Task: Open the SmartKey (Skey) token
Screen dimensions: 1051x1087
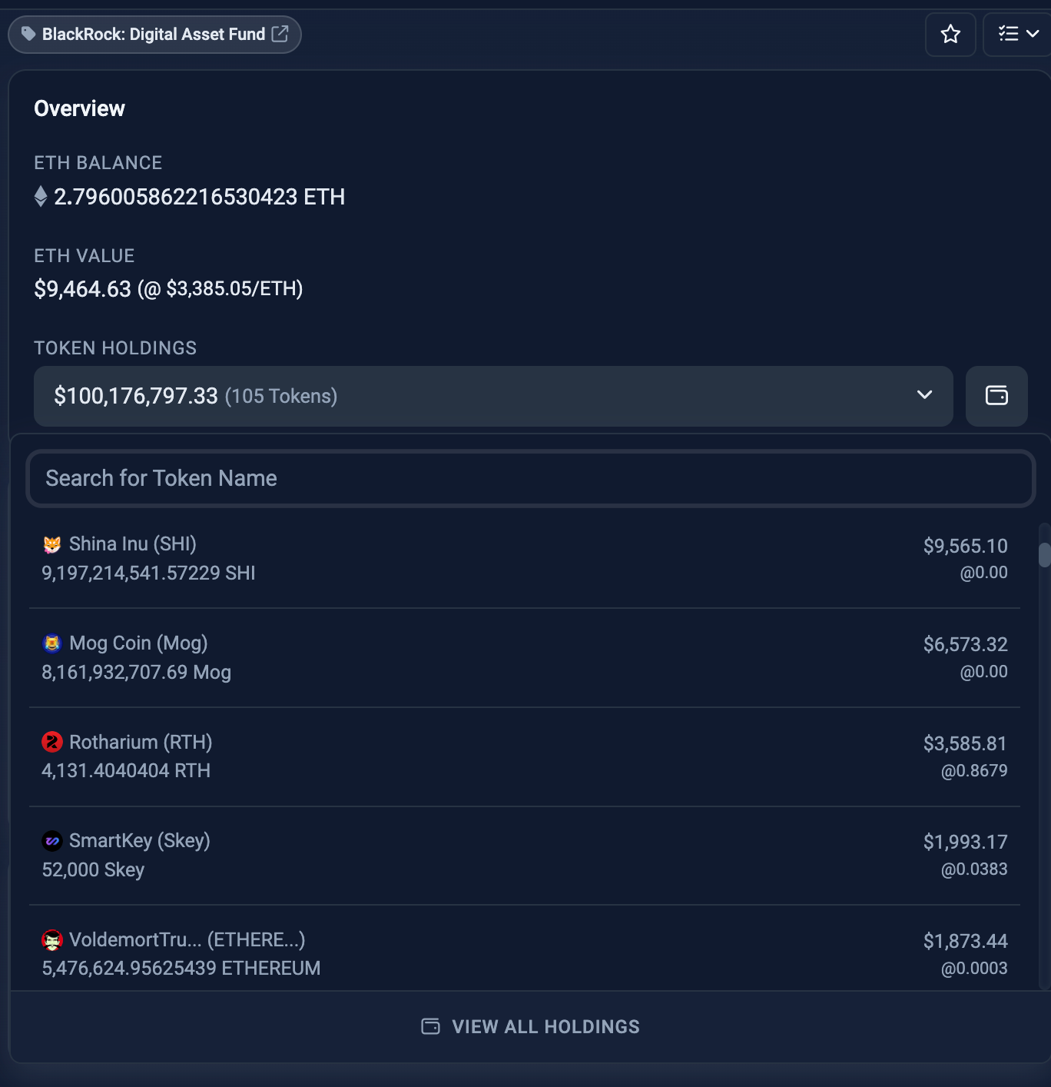Action: click(x=140, y=841)
